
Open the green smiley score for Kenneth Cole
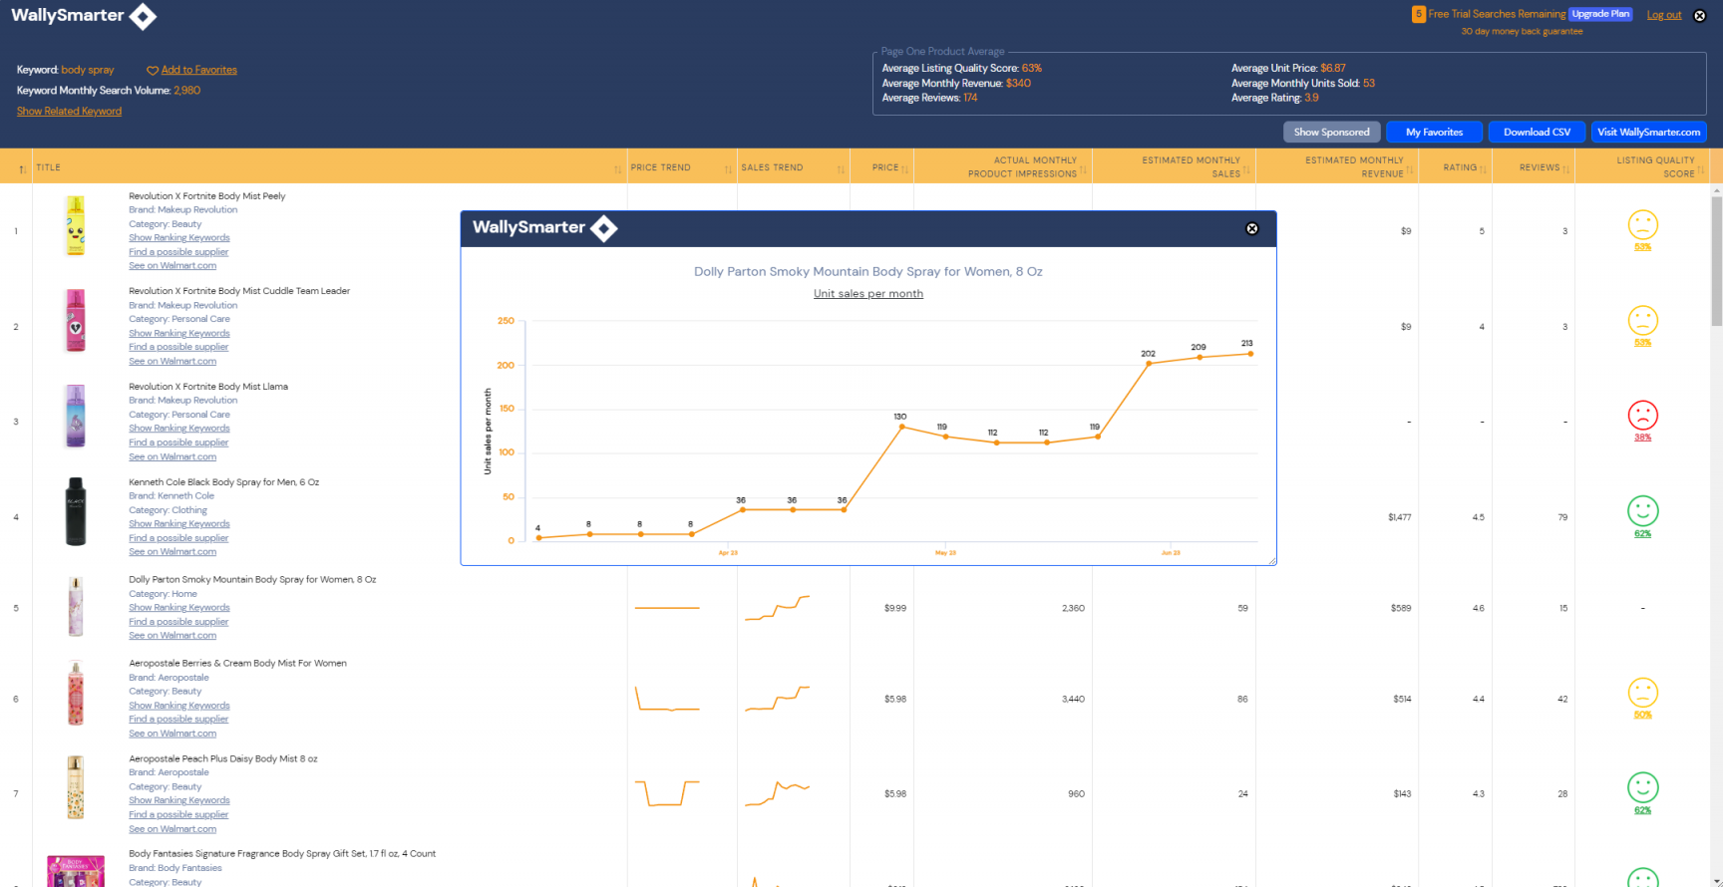coord(1642,511)
